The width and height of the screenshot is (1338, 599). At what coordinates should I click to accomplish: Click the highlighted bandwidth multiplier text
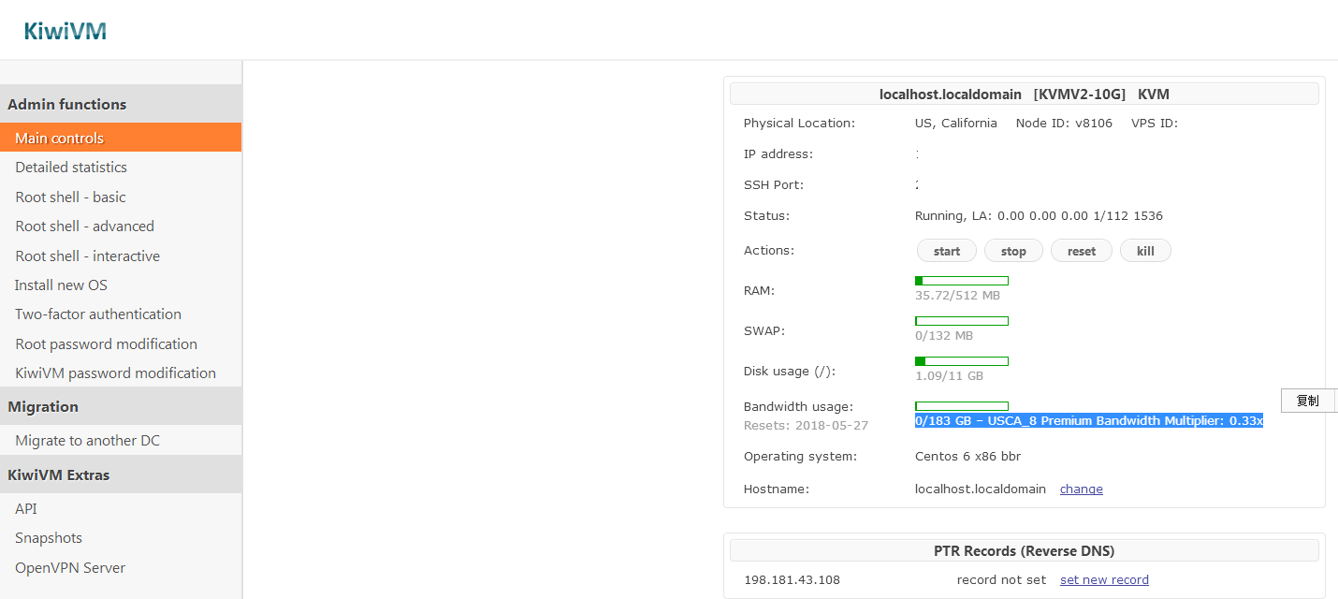[x=1089, y=420]
